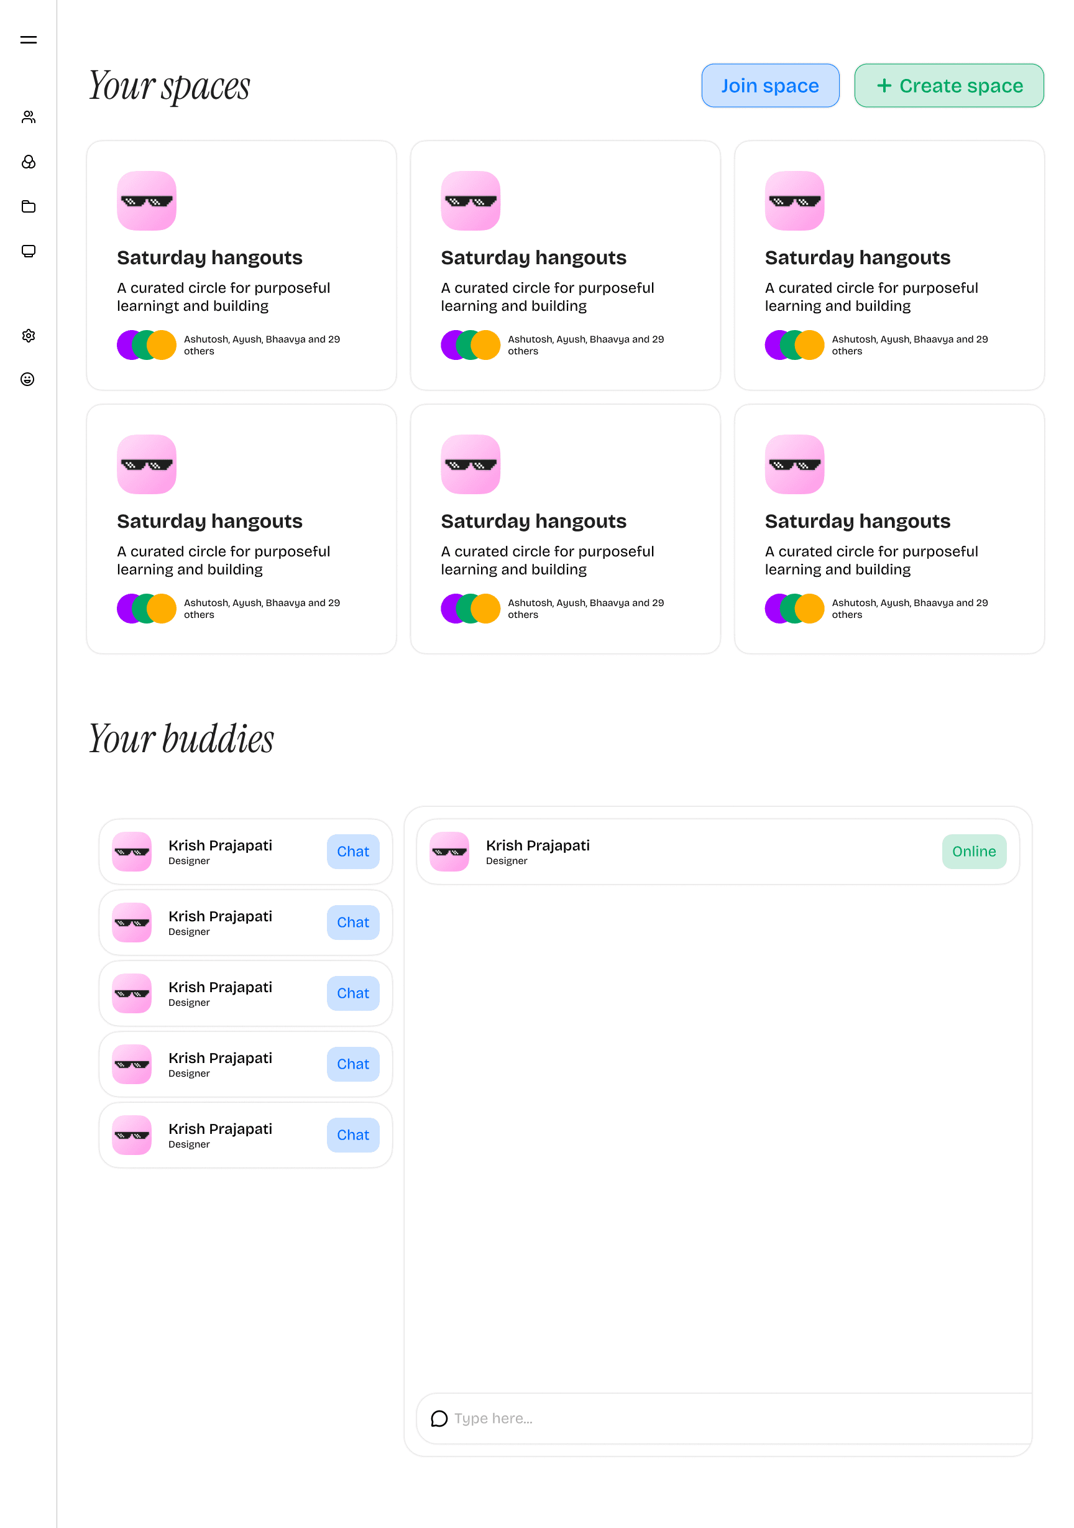Open the hamburger menu in the sidebar

[x=29, y=39]
